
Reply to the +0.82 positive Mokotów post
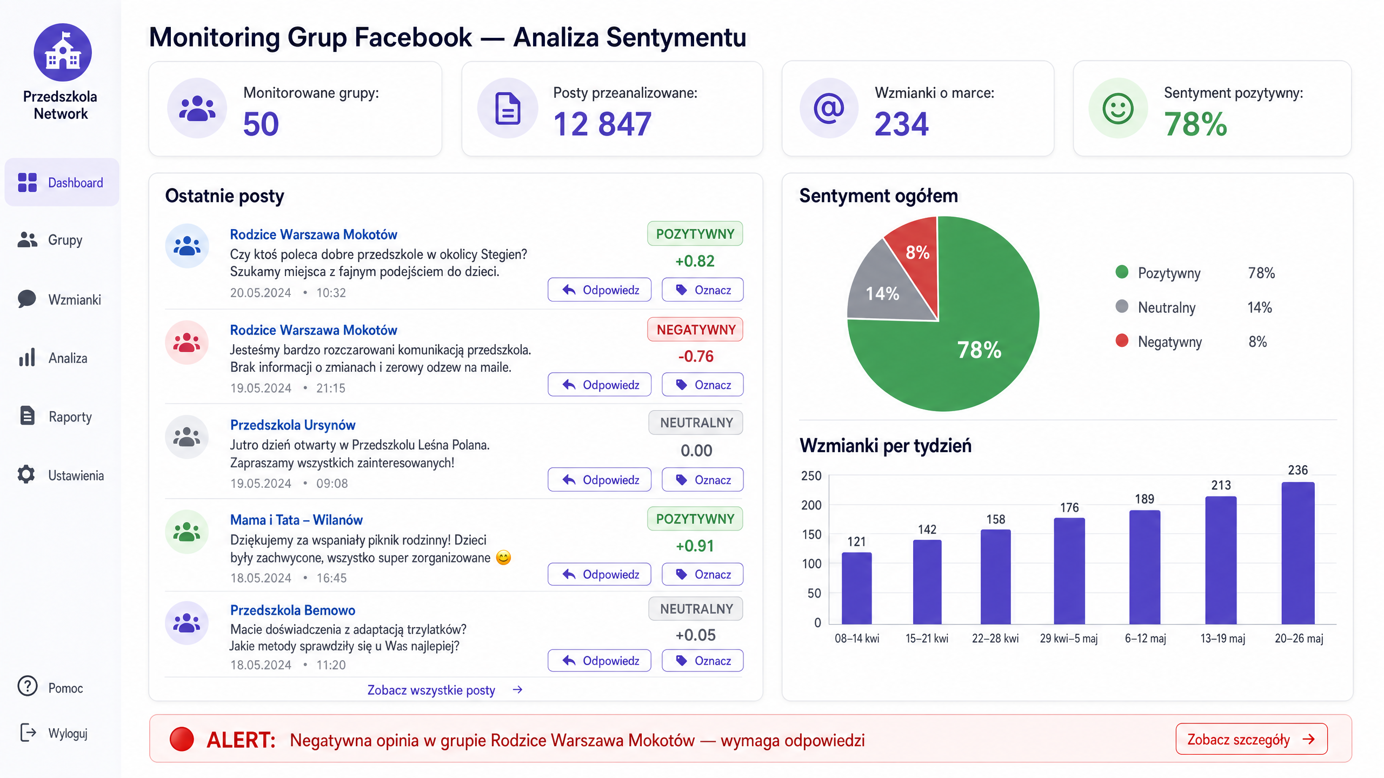(x=600, y=290)
